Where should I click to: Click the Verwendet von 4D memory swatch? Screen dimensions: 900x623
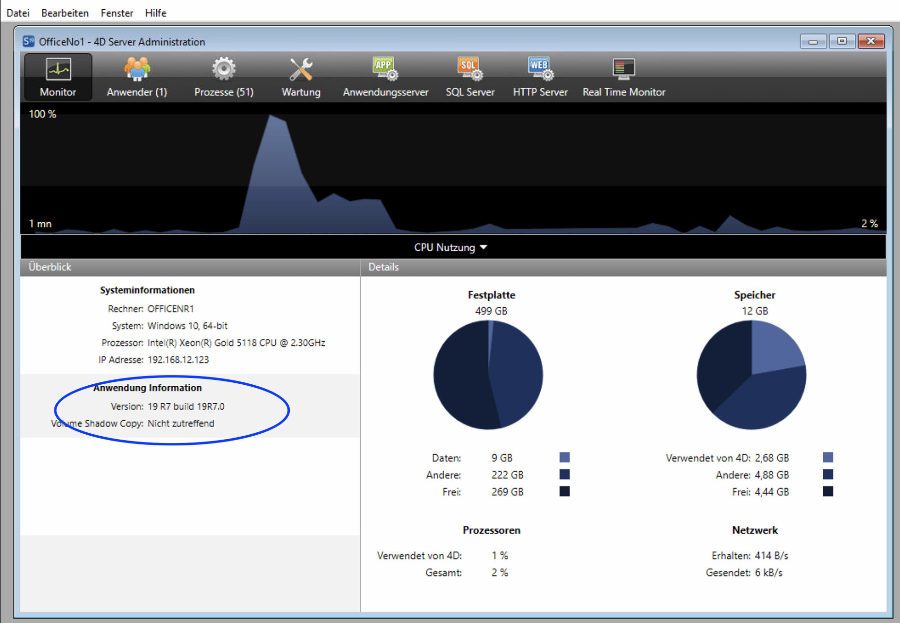pos(828,457)
